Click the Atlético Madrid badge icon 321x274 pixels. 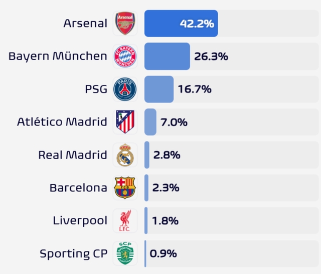[125, 122]
